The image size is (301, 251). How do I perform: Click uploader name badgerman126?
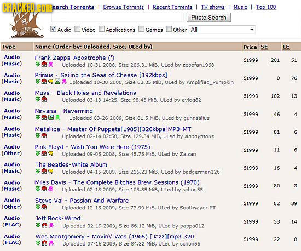coord(201,172)
